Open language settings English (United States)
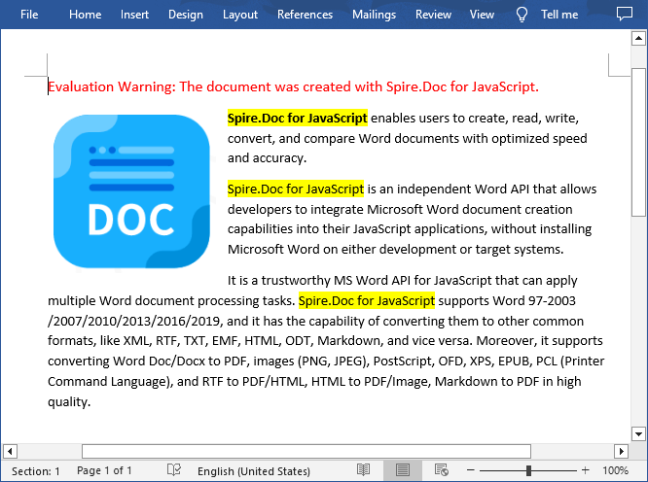 [x=256, y=470]
